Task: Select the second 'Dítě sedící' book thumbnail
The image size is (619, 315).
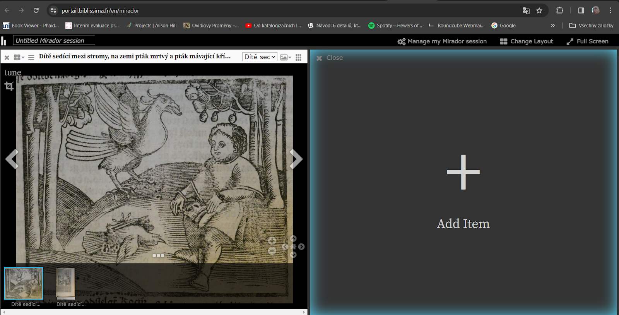Action: pyautogui.click(x=66, y=284)
